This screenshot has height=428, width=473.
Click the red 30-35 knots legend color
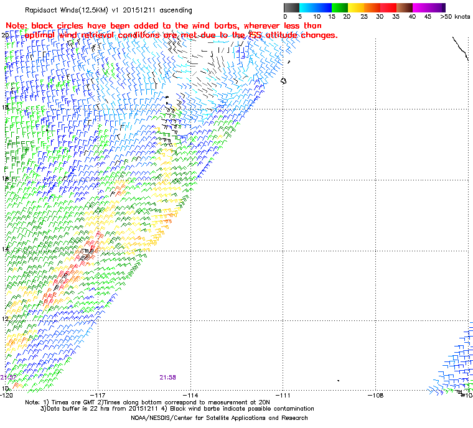[388, 7]
